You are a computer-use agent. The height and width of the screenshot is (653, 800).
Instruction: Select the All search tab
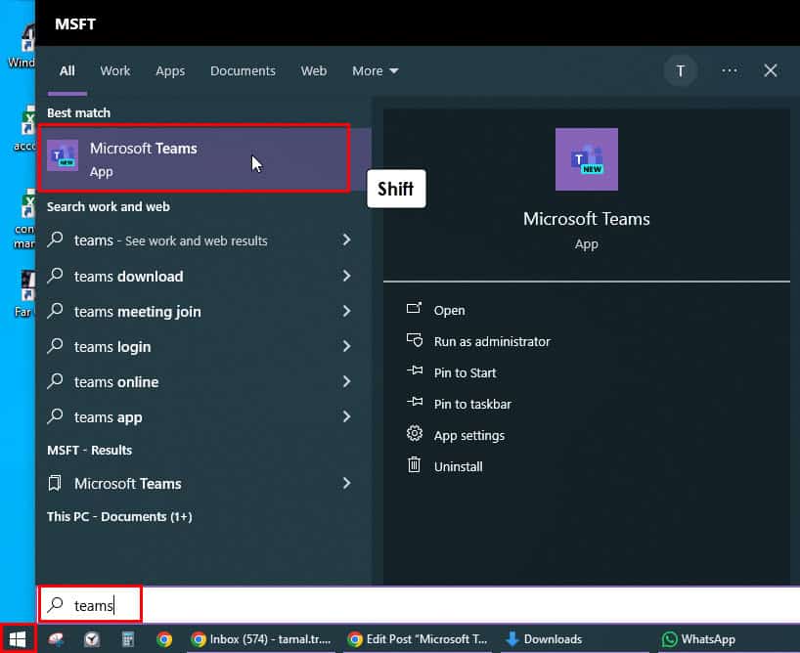point(67,71)
